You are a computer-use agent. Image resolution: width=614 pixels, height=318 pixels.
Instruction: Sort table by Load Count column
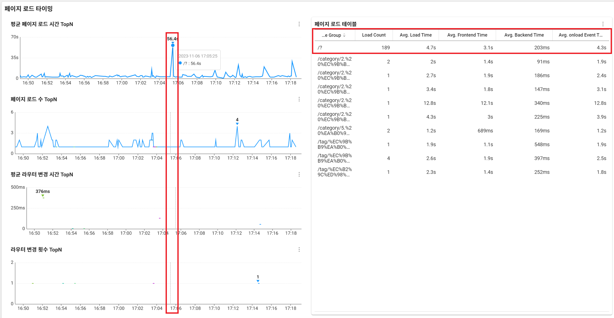click(x=374, y=35)
